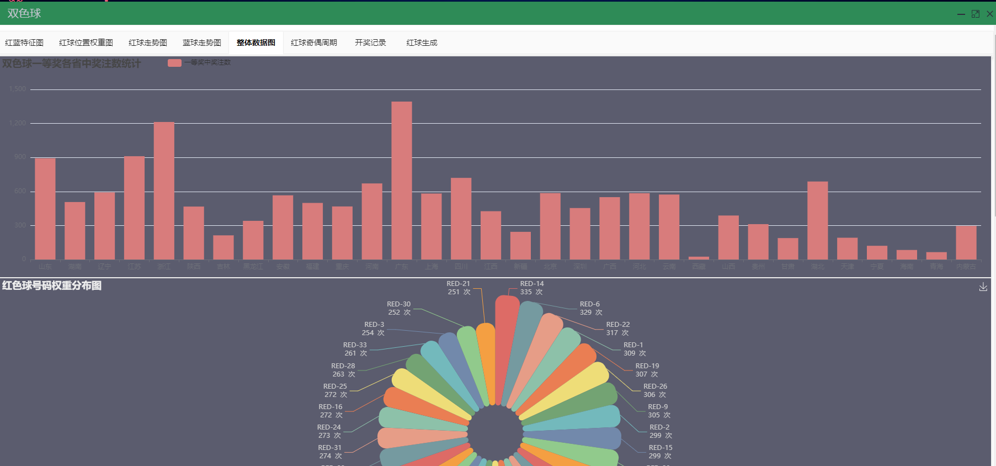Image resolution: width=996 pixels, height=466 pixels.
Task: Click the vertical scrollbar on the right edge
Action: pos(994,126)
